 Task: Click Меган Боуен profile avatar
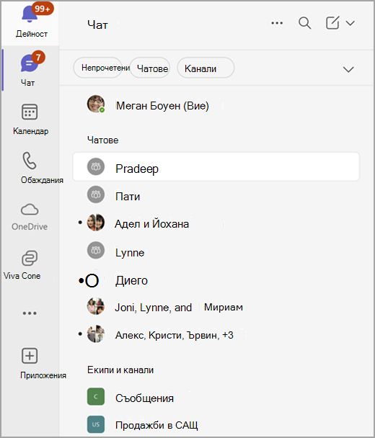(x=96, y=104)
